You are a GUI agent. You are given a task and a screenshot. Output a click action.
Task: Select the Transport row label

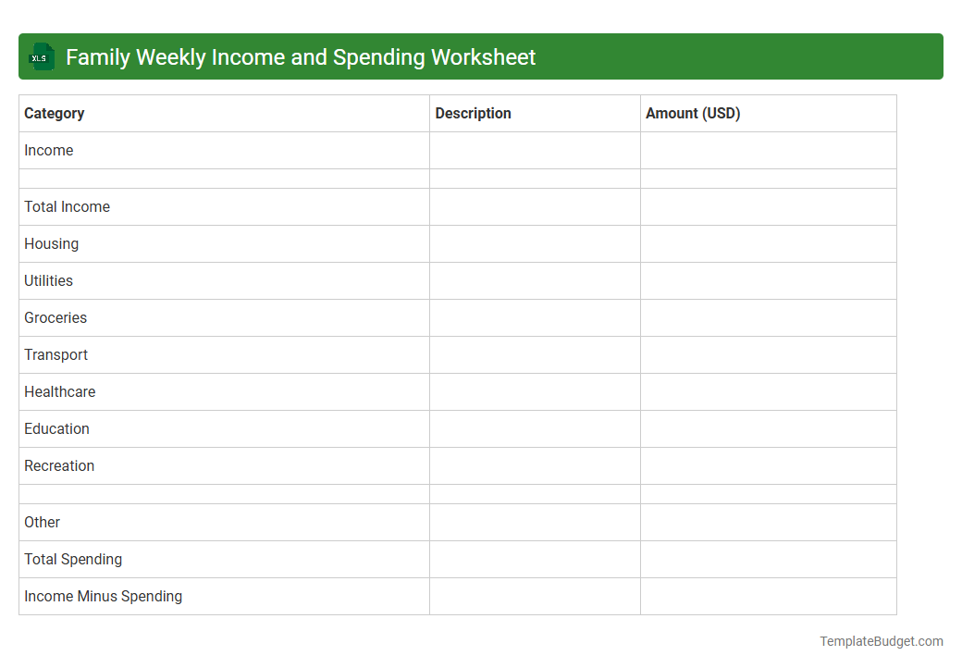pos(55,354)
